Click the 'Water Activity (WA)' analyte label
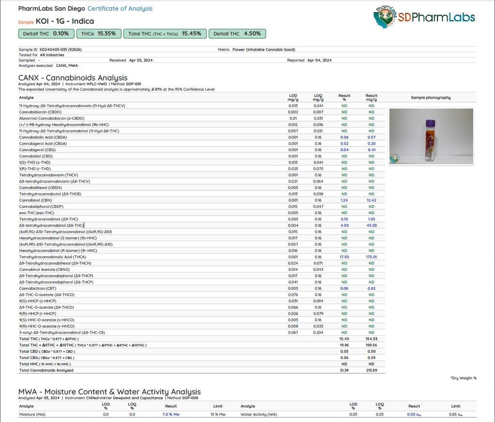This screenshot has width=495, height=422. click(x=259, y=414)
